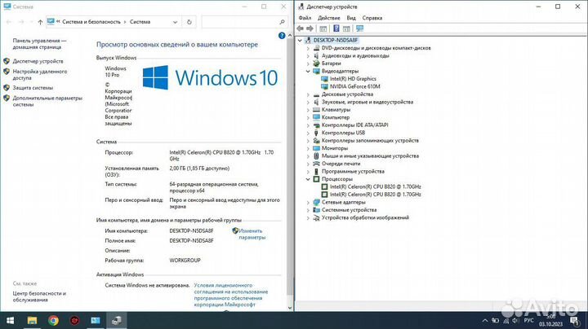Click the scan hardware monitor toolbar icon
This screenshot has width=588, height=329.
click(x=359, y=29)
